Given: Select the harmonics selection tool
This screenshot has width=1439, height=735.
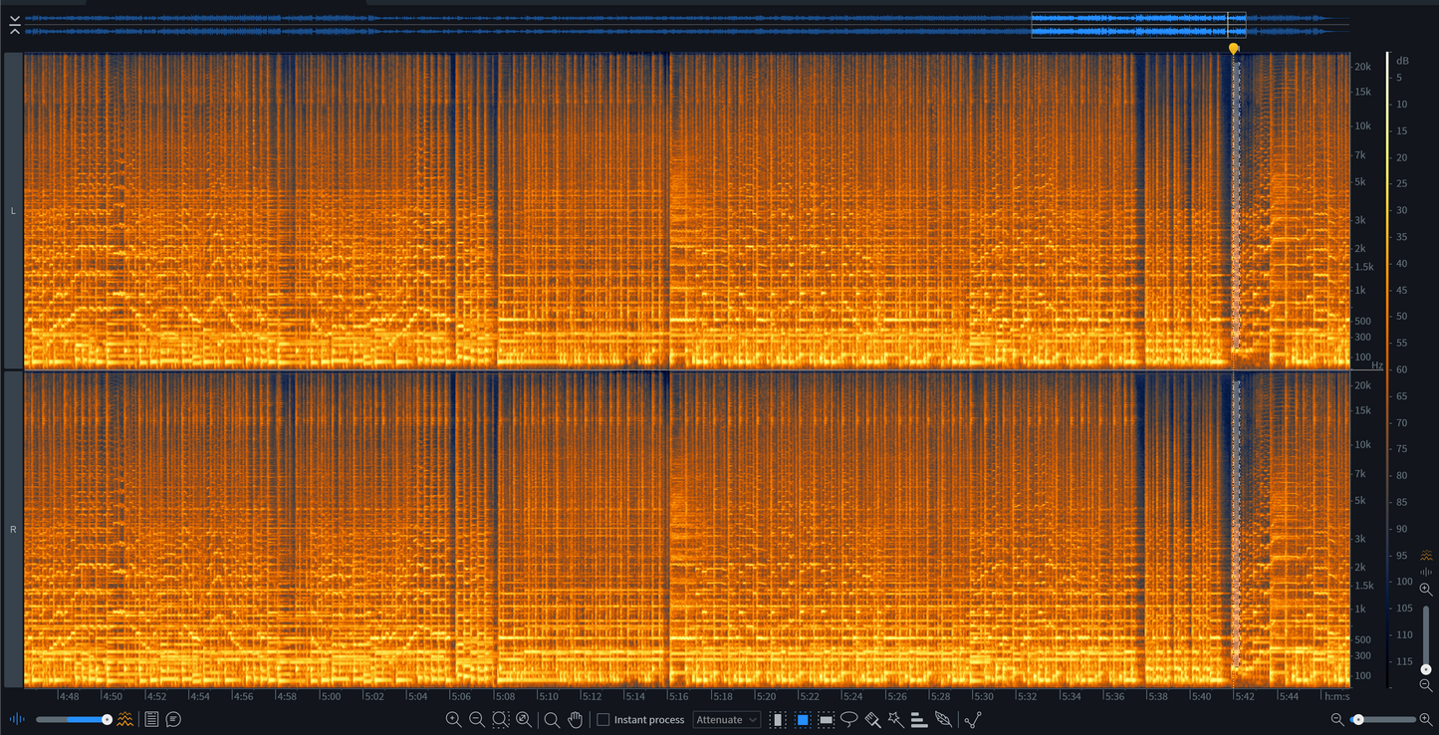Looking at the screenshot, I should tap(919, 719).
